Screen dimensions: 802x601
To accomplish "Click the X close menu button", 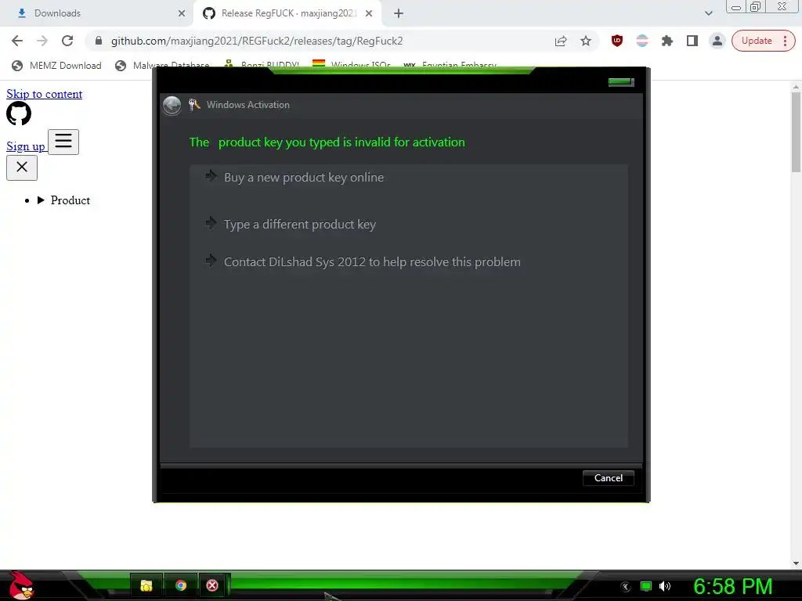I will click(x=22, y=167).
